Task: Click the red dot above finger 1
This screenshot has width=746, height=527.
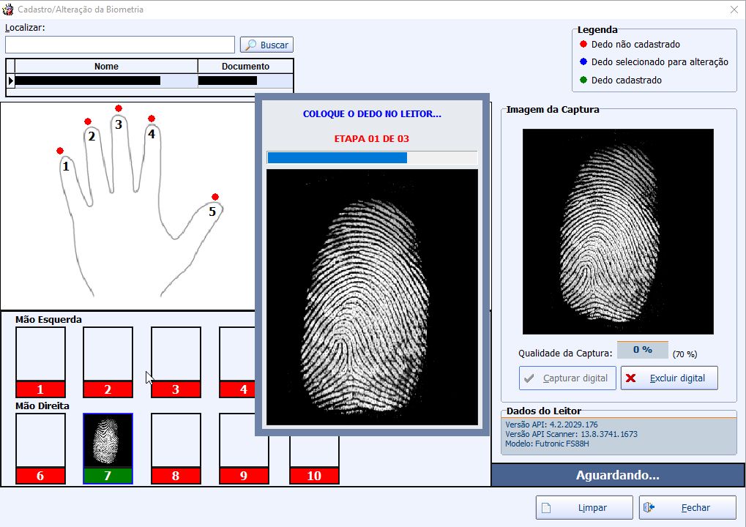Action: 60,151
